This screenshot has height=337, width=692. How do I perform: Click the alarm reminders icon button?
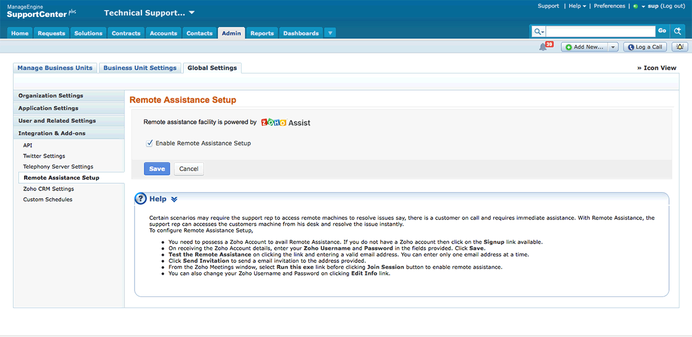coord(680,47)
